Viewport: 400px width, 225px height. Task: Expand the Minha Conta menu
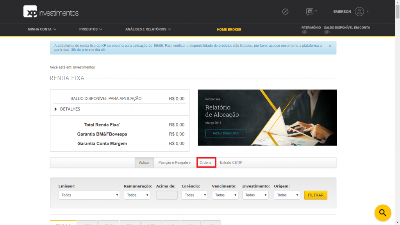[42, 29]
